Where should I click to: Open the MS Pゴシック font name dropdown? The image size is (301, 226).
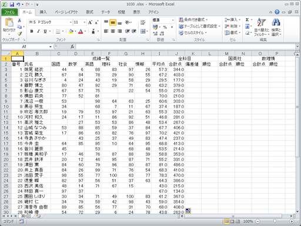tap(71, 22)
